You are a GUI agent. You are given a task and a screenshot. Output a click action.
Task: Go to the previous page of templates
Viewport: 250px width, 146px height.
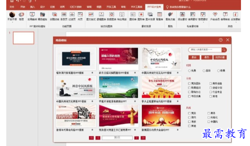click(x=98, y=138)
